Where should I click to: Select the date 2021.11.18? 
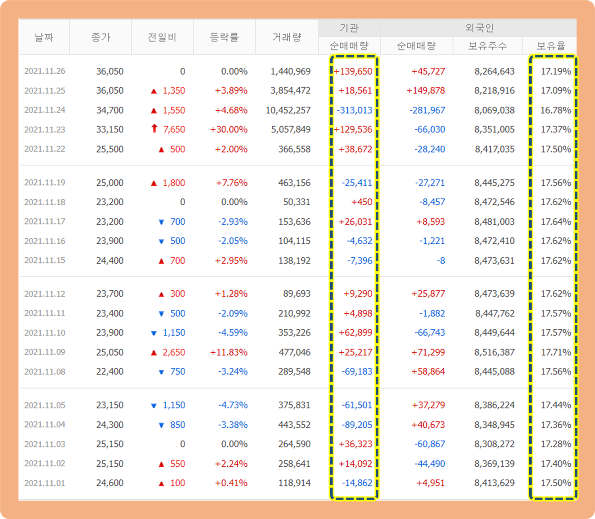pyautogui.click(x=45, y=202)
